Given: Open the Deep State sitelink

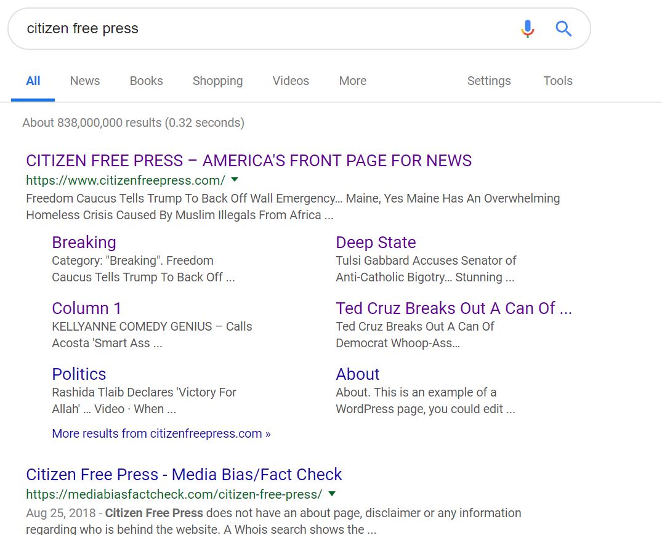Looking at the screenshot, I should [x=376, y=243].
